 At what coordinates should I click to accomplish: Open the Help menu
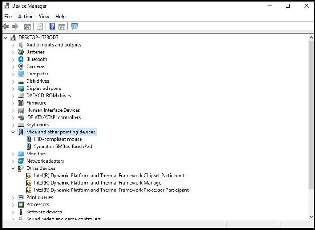(60, 17)
